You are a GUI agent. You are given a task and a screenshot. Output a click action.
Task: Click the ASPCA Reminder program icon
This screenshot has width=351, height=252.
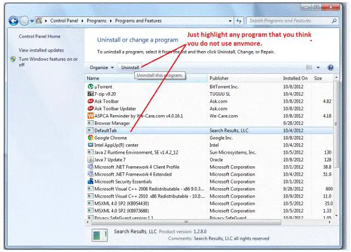pyautogui.click(x=90, y=116)
